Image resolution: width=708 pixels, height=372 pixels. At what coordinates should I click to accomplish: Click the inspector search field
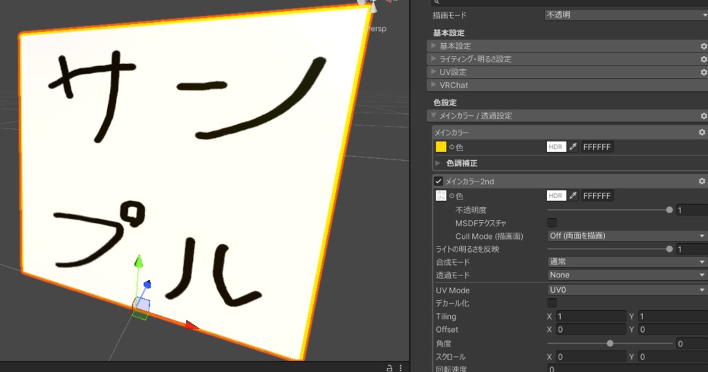tap(570, 2)
